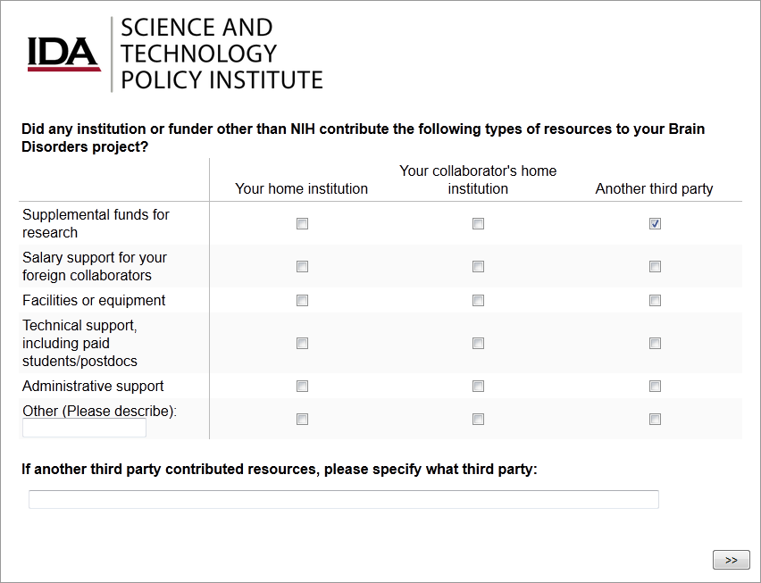
Task: Check Facilities or equipment for collaborator's institution
Action: pyautogui.click(x=478, y=301)
